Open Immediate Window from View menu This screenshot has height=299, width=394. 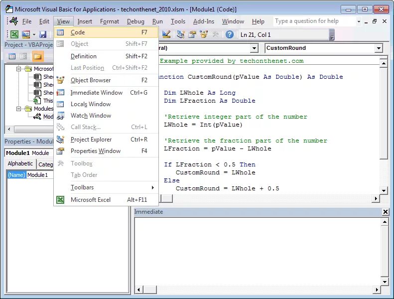click(106, 93)
